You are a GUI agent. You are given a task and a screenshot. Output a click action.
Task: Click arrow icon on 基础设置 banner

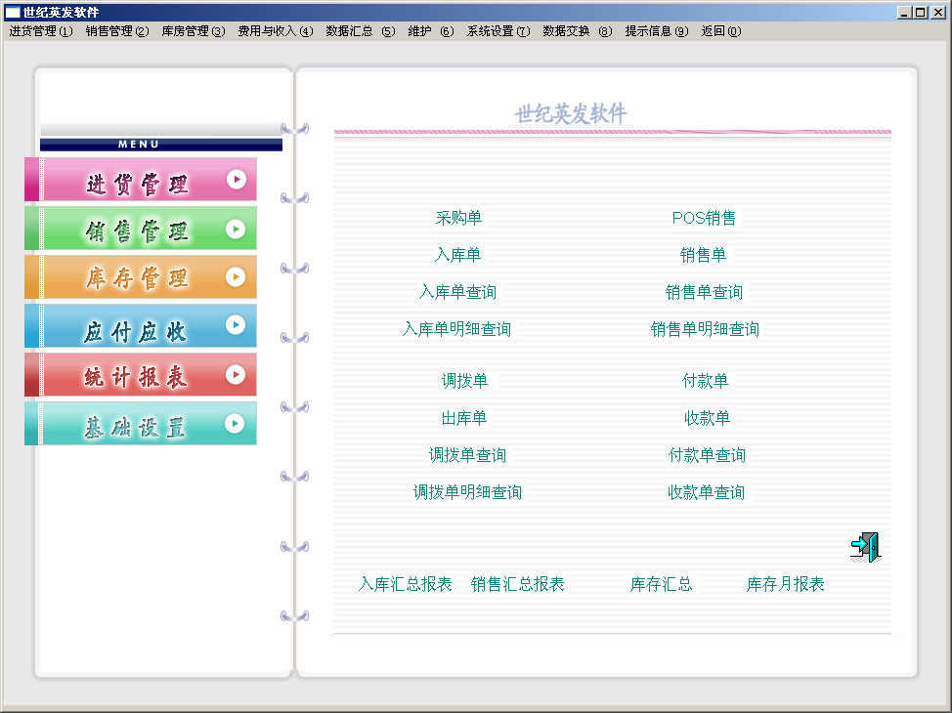click(236, 423)
